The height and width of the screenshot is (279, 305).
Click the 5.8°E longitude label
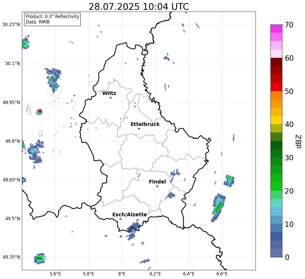click(89, 274)
